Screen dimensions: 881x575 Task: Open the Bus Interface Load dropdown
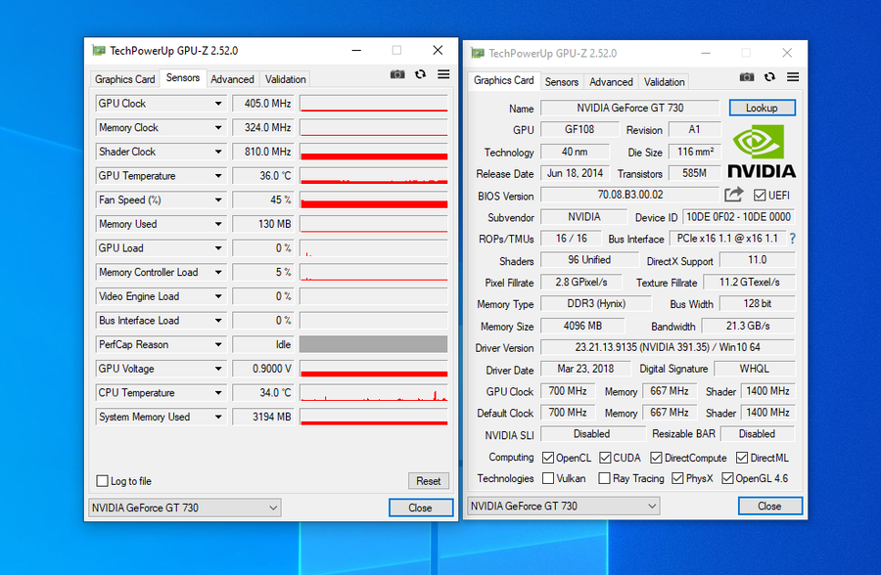[x=218, y=321]
